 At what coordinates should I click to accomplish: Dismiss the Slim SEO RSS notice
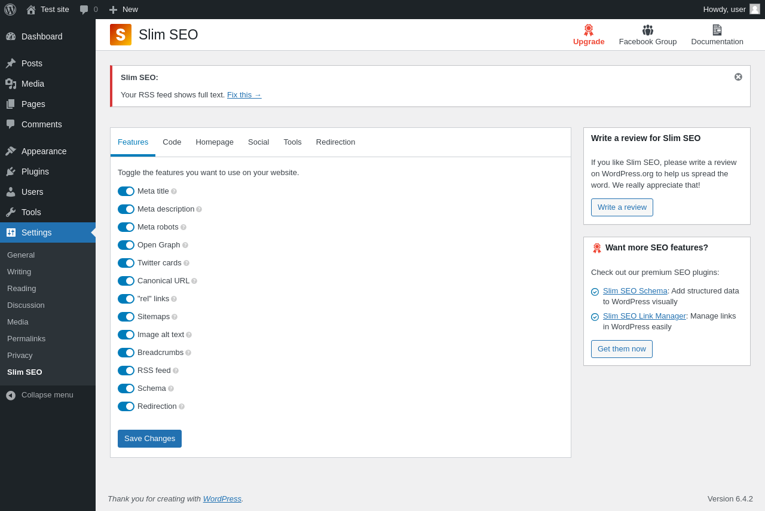click(738, 77)
